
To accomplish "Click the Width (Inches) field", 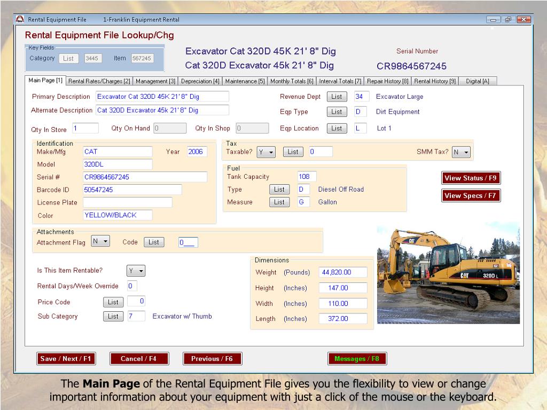I will (x=343, y=303).
